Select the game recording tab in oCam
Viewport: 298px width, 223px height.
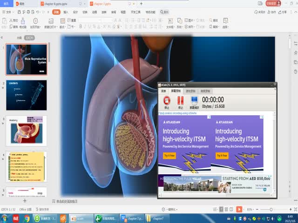click(191, 91)
